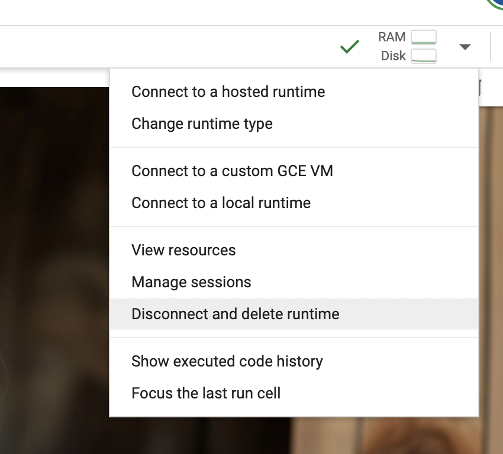Open View resources
Image resolution: width=503 pixels, height=454 pixels.
click(294, 250)
